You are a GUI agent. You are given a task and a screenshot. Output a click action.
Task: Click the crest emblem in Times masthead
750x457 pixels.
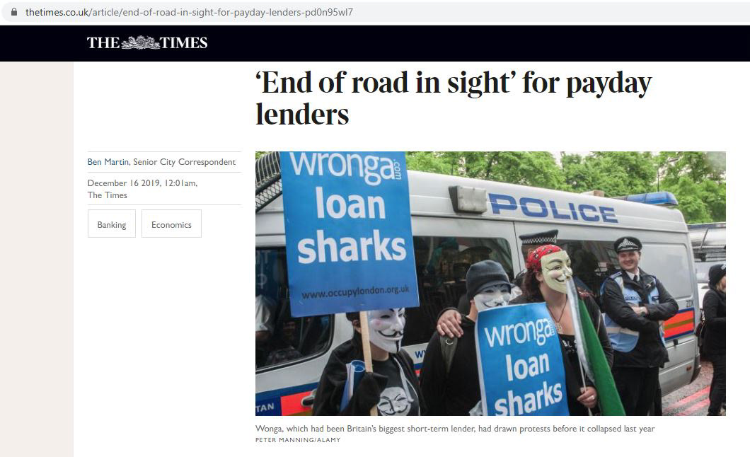coord(139,42)
